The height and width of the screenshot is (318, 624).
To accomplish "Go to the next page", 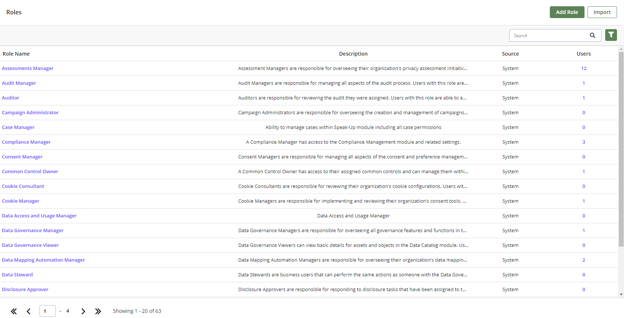I will click(x=83, y=311).
